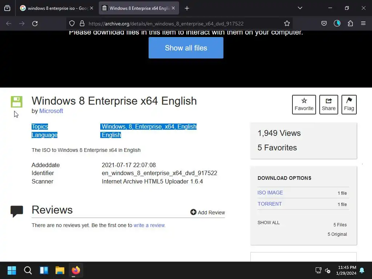Click the 5 Favorites text

(277, 147)
